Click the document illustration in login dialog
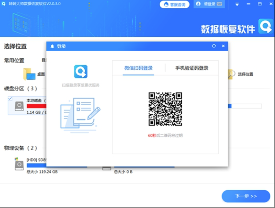Image resolution: width=275 pixels, height=208 pixels. [x=80, y=115]
